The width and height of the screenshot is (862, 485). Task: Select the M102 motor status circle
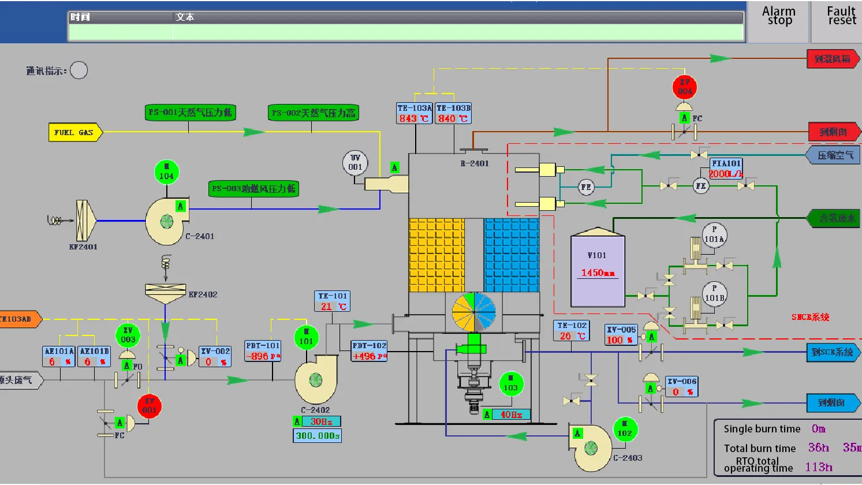click(625, 430)
